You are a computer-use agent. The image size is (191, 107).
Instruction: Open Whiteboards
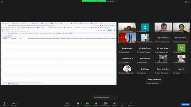[131, 104]
